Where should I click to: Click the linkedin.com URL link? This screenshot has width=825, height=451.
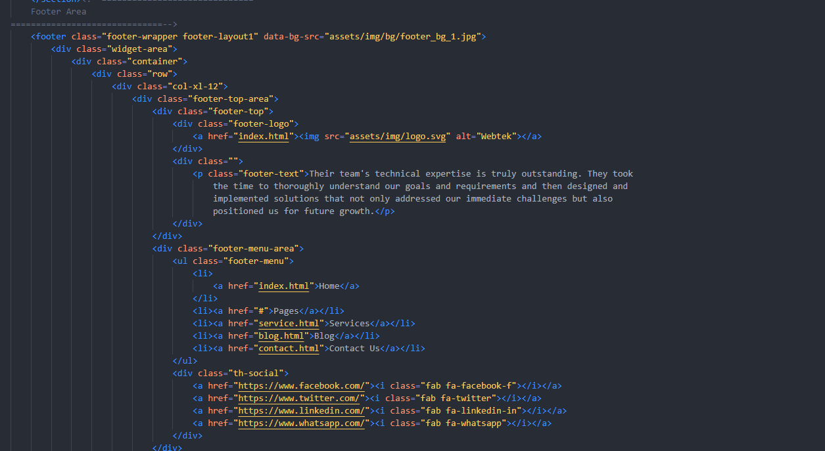[x=301, y=411]
